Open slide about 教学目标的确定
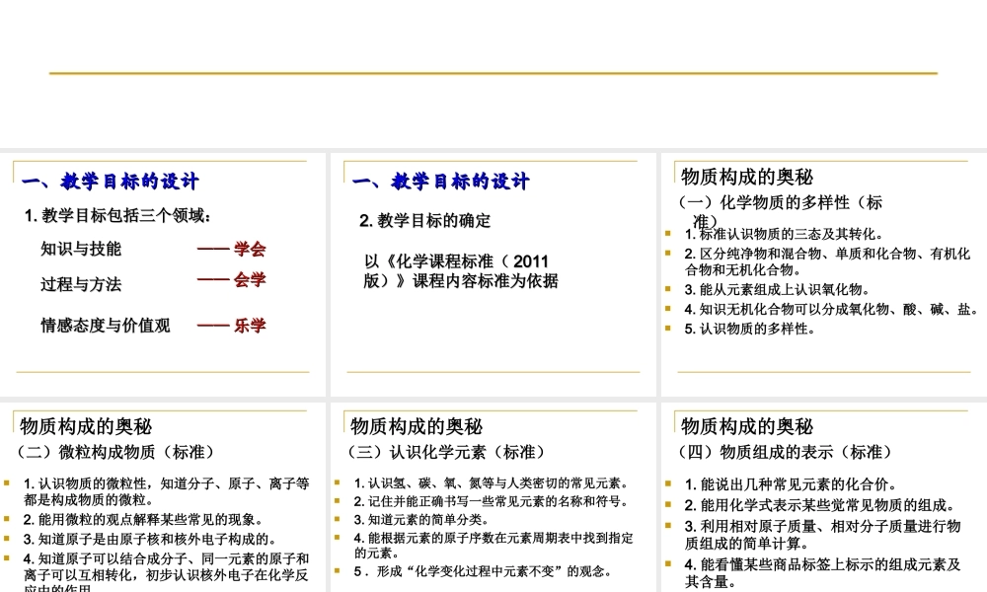This screenshot has width=987, height=592. [493, 274]
